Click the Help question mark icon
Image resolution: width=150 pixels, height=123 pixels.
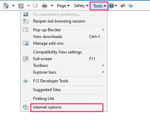pos(111,6)
